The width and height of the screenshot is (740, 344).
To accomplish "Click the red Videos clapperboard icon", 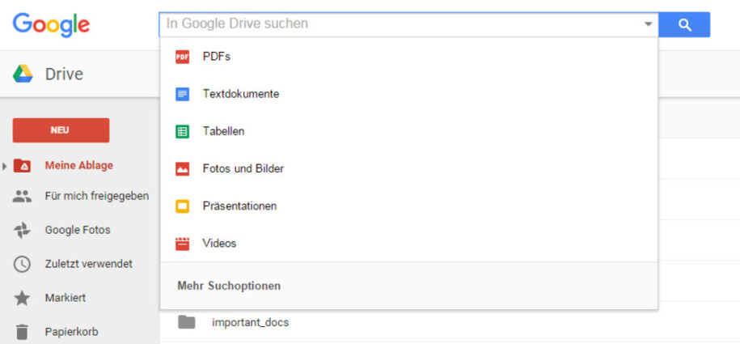I will [182, 244].
